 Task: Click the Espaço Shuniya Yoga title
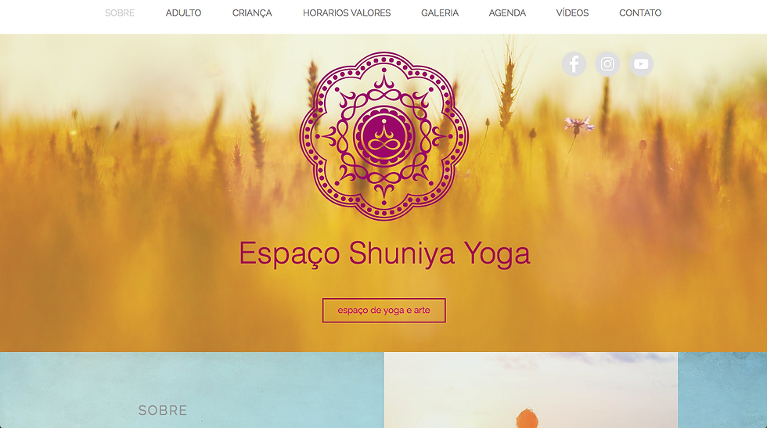[384, 254]
